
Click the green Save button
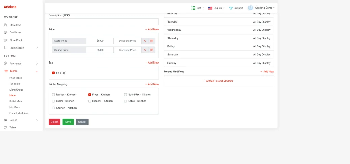68,122
